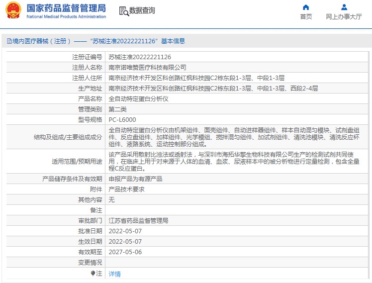Click the 有效期至 row label
Image resolution: width=372 pixels, height=283 pixels.
[90, 252]
